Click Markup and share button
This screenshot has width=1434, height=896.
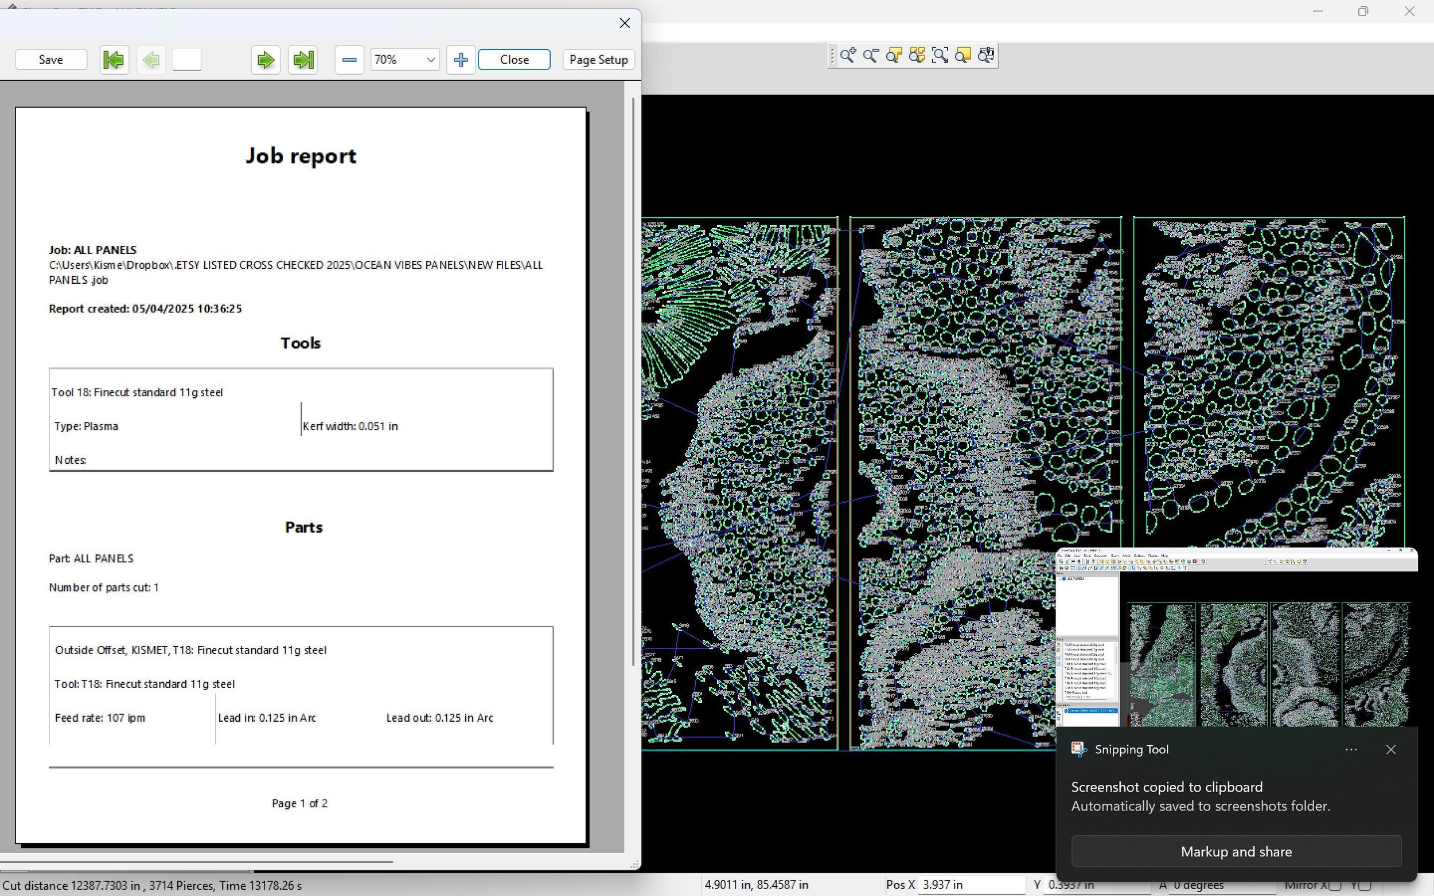1236,851
